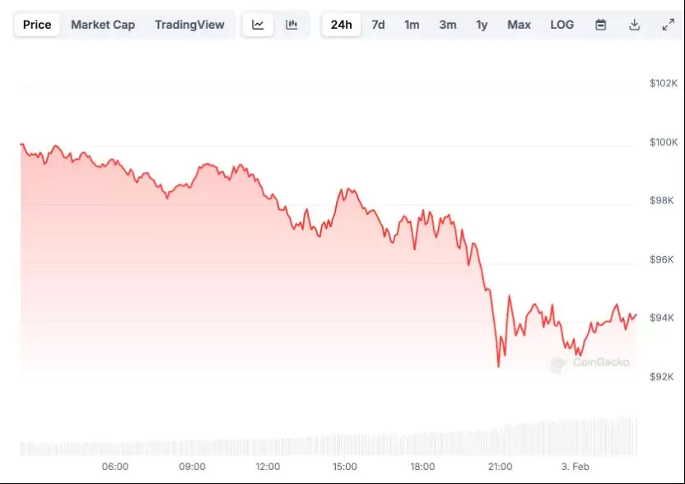Switch to the candlestick chart icon

point(291,25)
